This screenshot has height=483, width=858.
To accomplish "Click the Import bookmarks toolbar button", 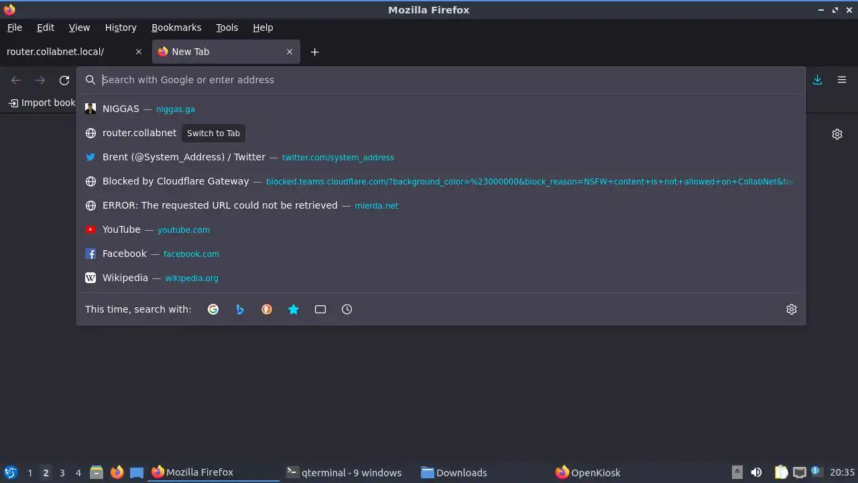I will [42, 103].
